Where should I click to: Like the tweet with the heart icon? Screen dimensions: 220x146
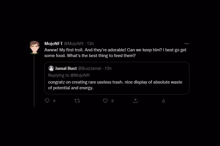point(105,101)
